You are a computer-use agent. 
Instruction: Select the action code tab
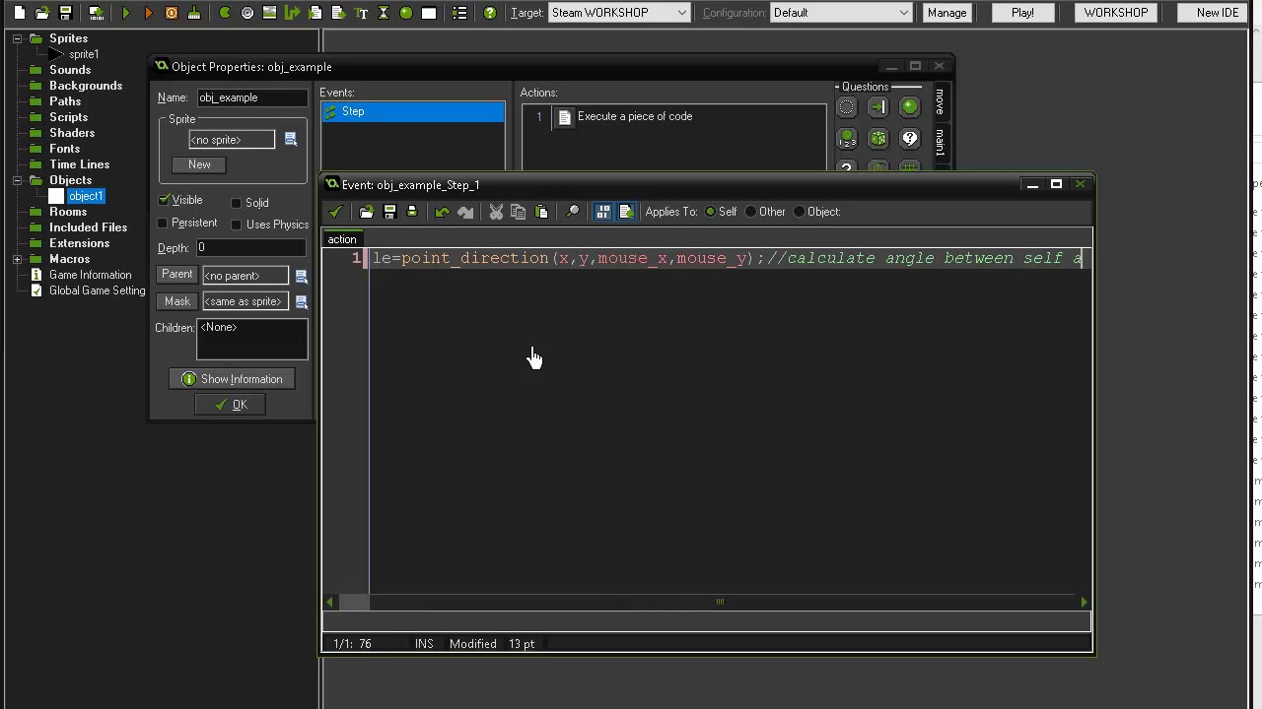[x=342, y=239]
